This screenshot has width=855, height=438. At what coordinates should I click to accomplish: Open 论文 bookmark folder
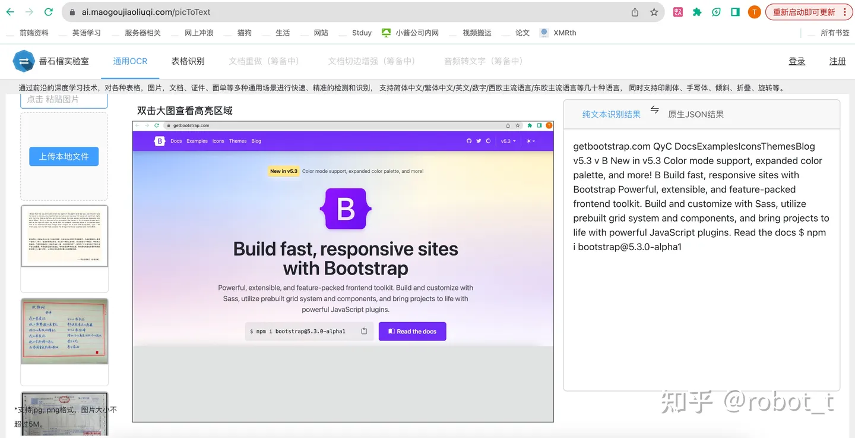click(522, 33)
